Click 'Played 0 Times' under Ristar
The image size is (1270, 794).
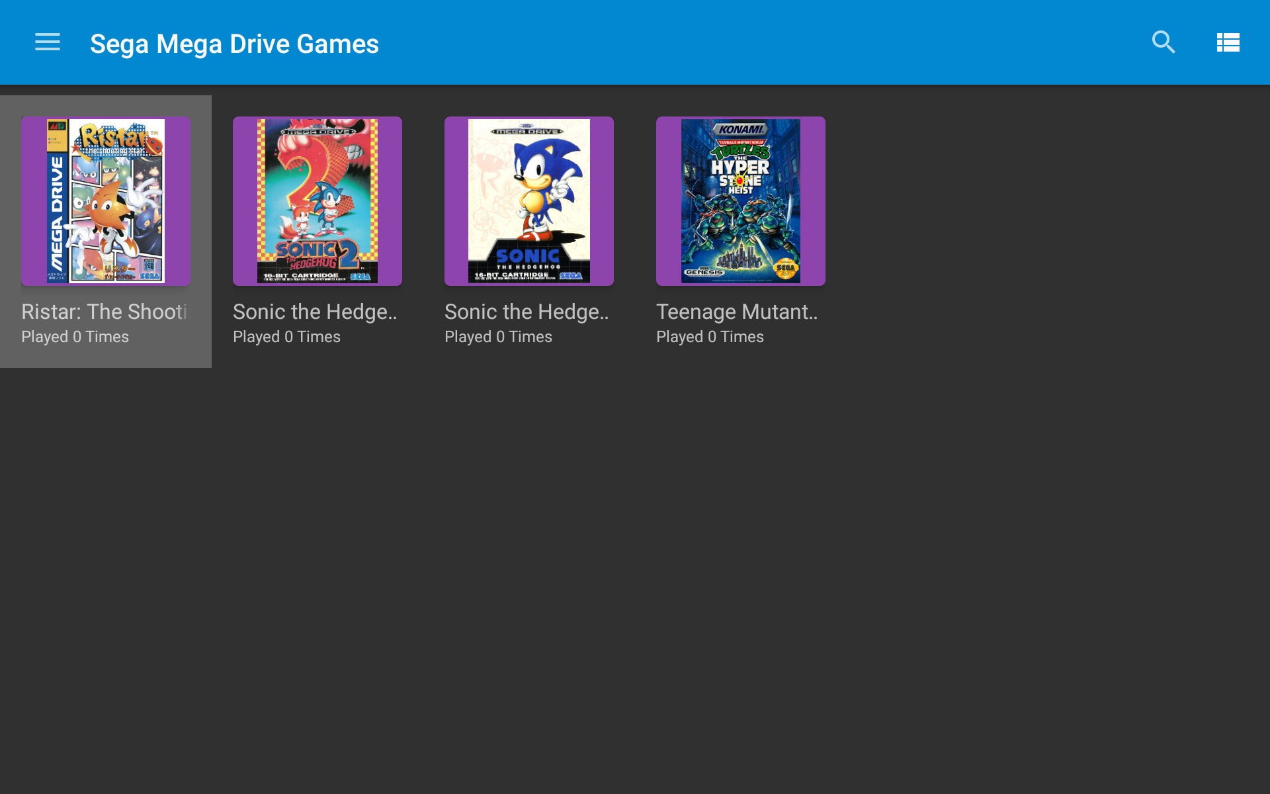75,337
